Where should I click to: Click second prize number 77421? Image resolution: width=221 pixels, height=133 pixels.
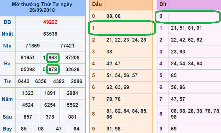coord(67,46)
